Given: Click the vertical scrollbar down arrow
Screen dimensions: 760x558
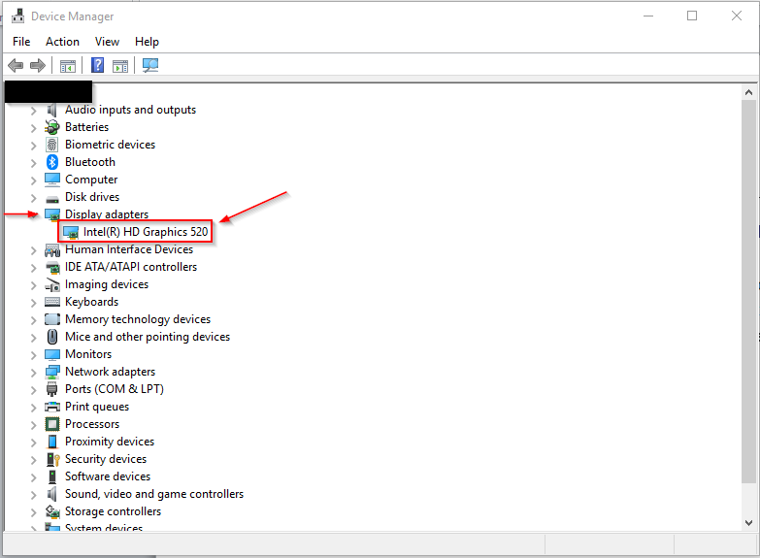Looking at the screenshot, I should click(748, 522).
